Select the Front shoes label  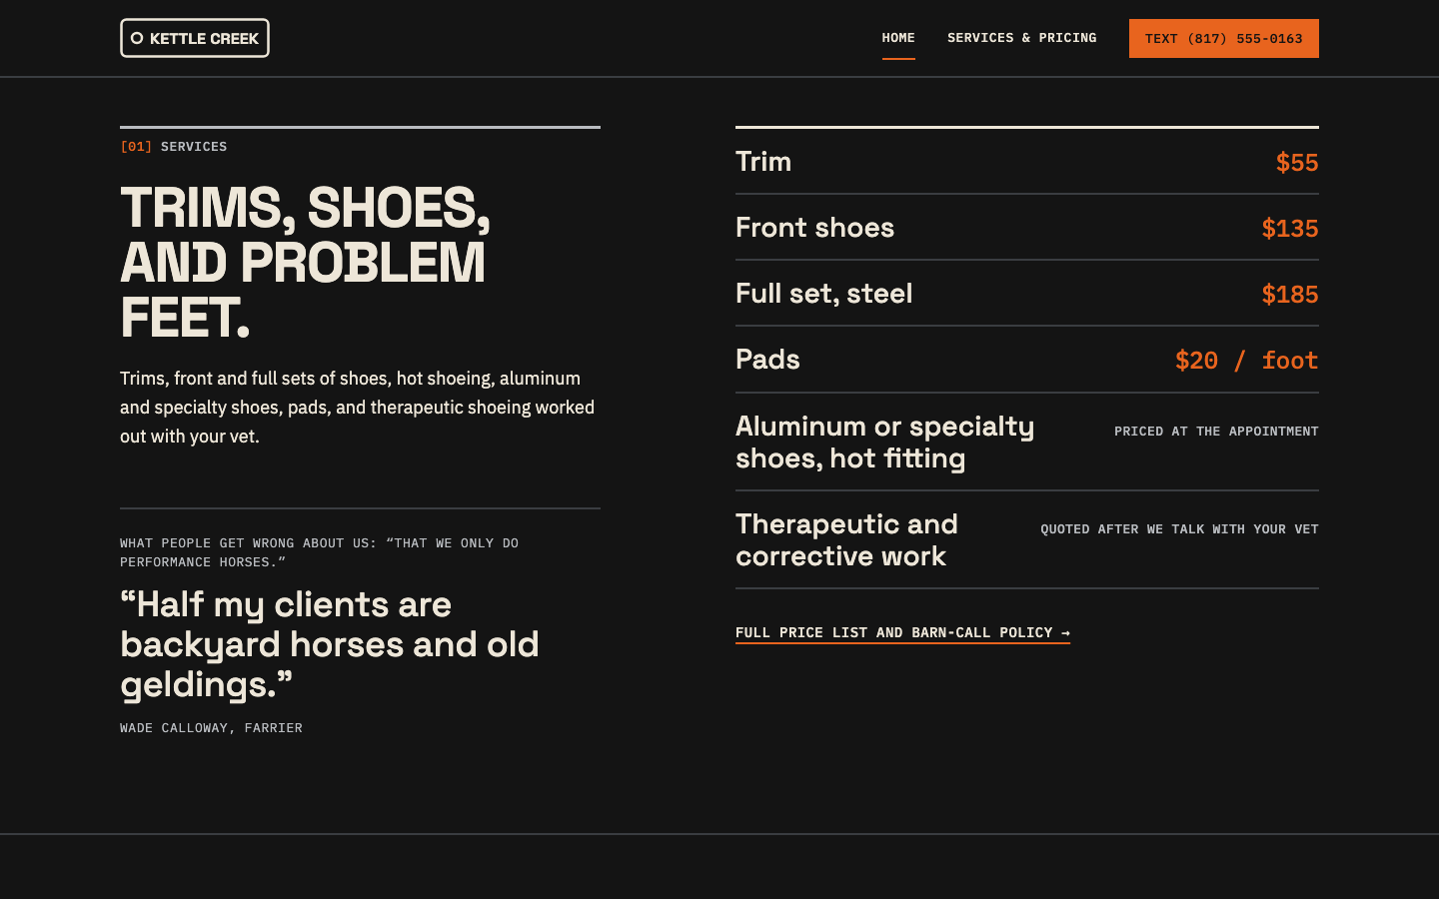pyautogui.click(x=815, y=228)
